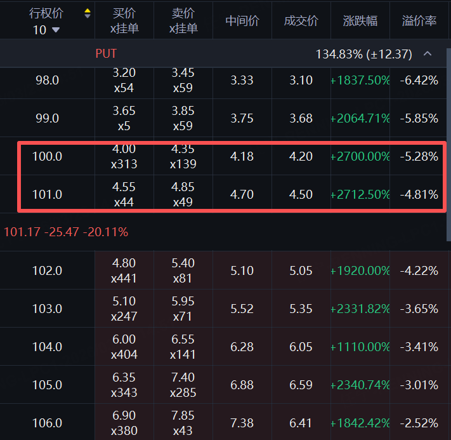The image size is (451, 440).
Task: Click the 卖价 x挂单 column header
Action: click(x=183, y=21)
